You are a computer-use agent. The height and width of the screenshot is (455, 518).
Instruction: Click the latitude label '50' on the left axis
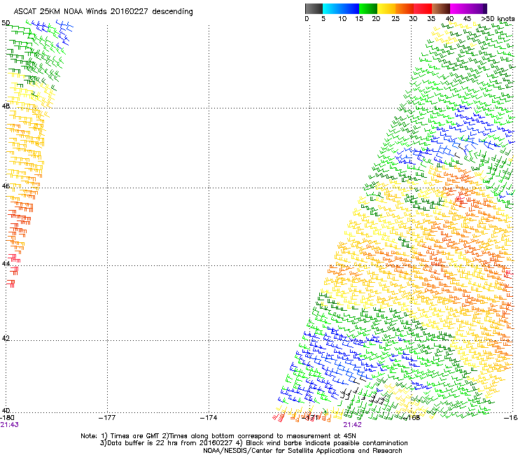coord(6,23)
